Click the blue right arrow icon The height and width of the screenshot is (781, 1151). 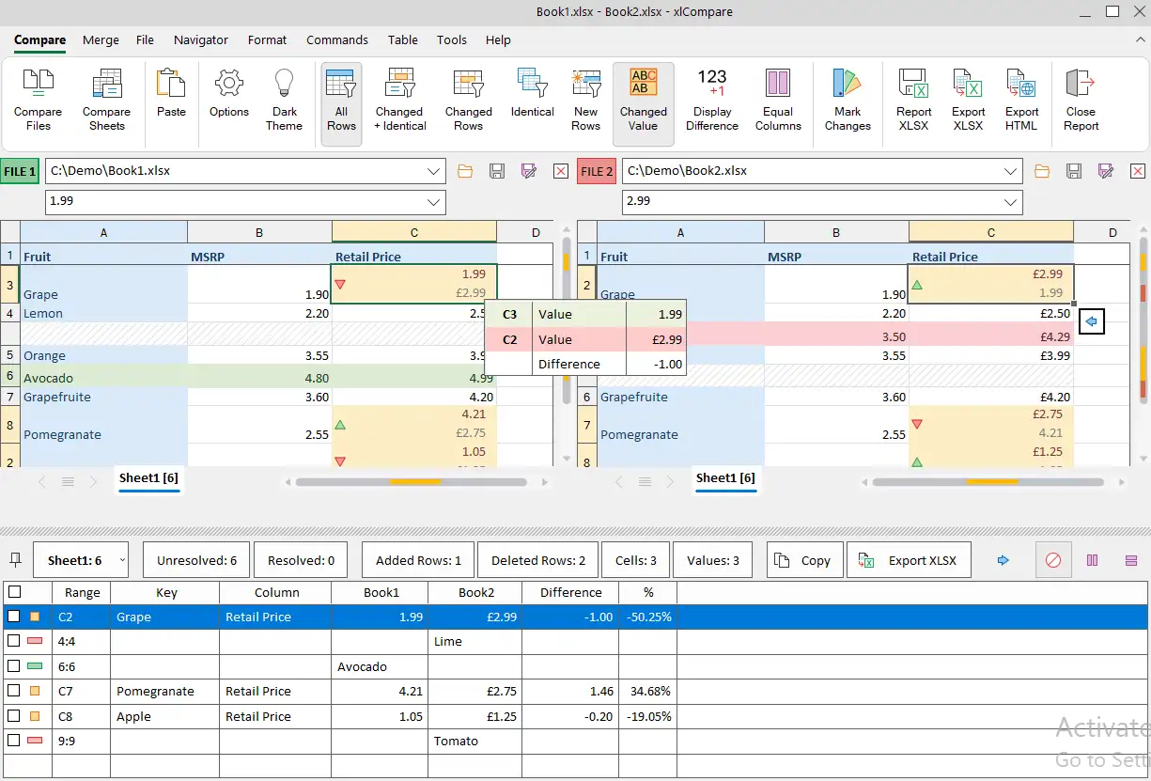click(1003, 560)
